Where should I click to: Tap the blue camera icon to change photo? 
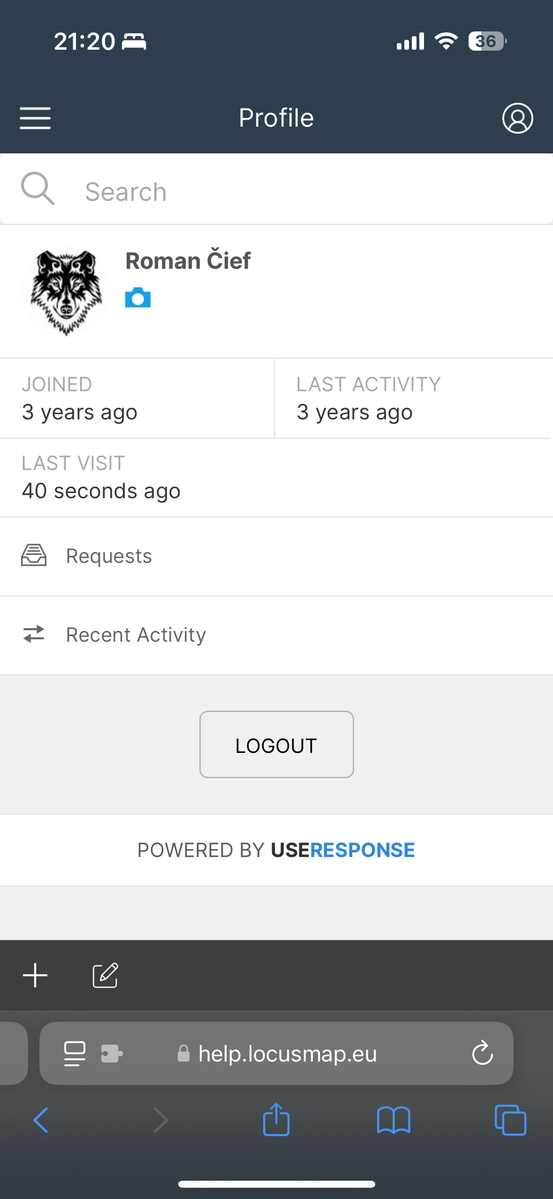tap(138, 298)
